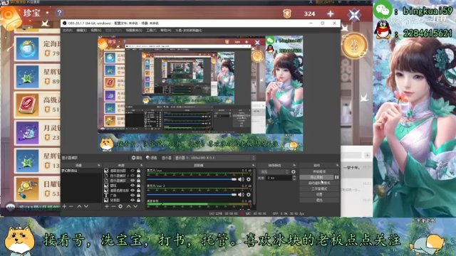Pause recording with the pause icon

pyautogui.click(x=337, y=177)
